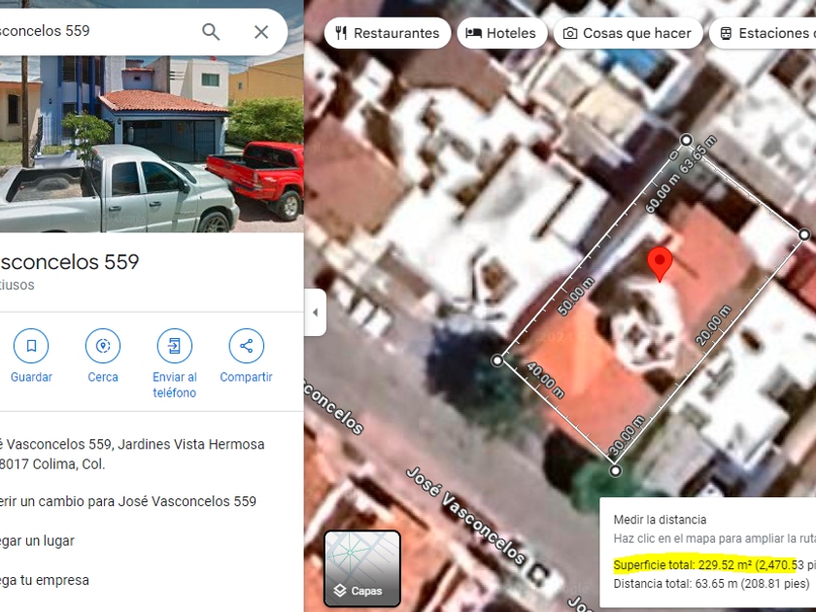Click the right corner measurement point
Screen dimensions: 816x612
pos(804,235)
